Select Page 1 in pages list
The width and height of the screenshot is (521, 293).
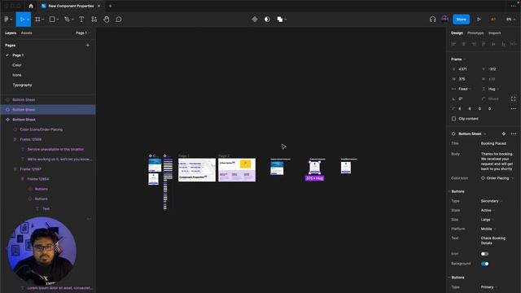click(18, 55)
